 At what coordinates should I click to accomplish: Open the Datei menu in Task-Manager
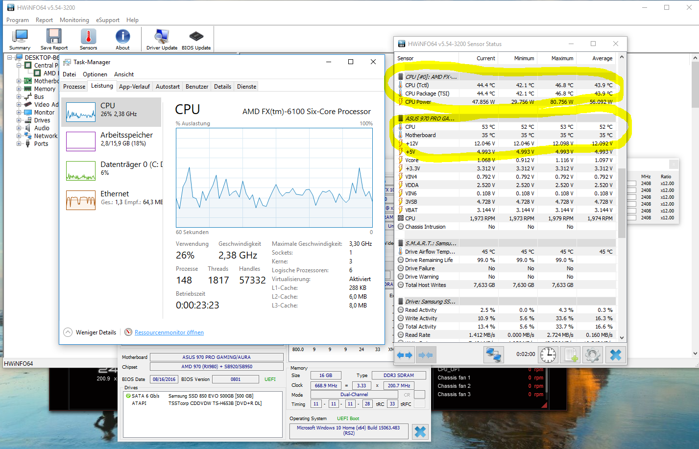click(x=70, y=74)
